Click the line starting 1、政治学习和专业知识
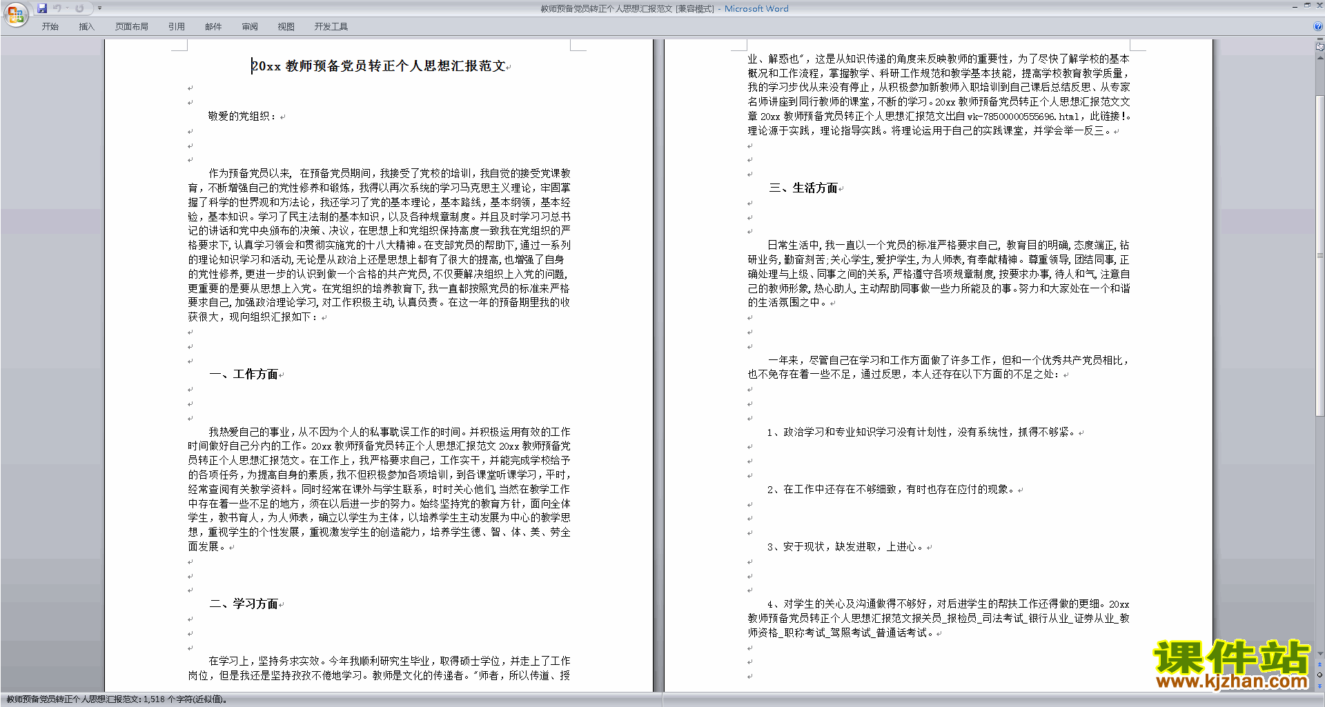 pos(921,432)
